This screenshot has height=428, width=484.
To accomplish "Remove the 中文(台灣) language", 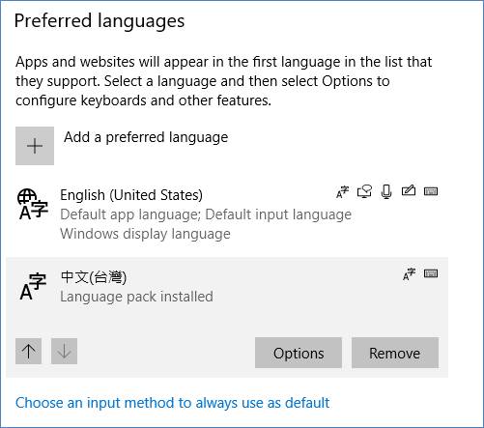I will point(395,353).
